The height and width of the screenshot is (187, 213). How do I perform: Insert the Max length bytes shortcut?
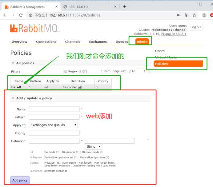tap(104, 163)
